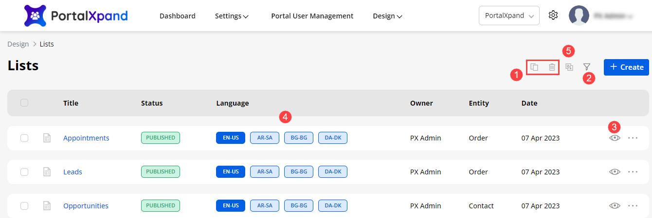Click the PortalXpand logo
The height and width of the screenshot is (218, 652).
tap(75, 16)
